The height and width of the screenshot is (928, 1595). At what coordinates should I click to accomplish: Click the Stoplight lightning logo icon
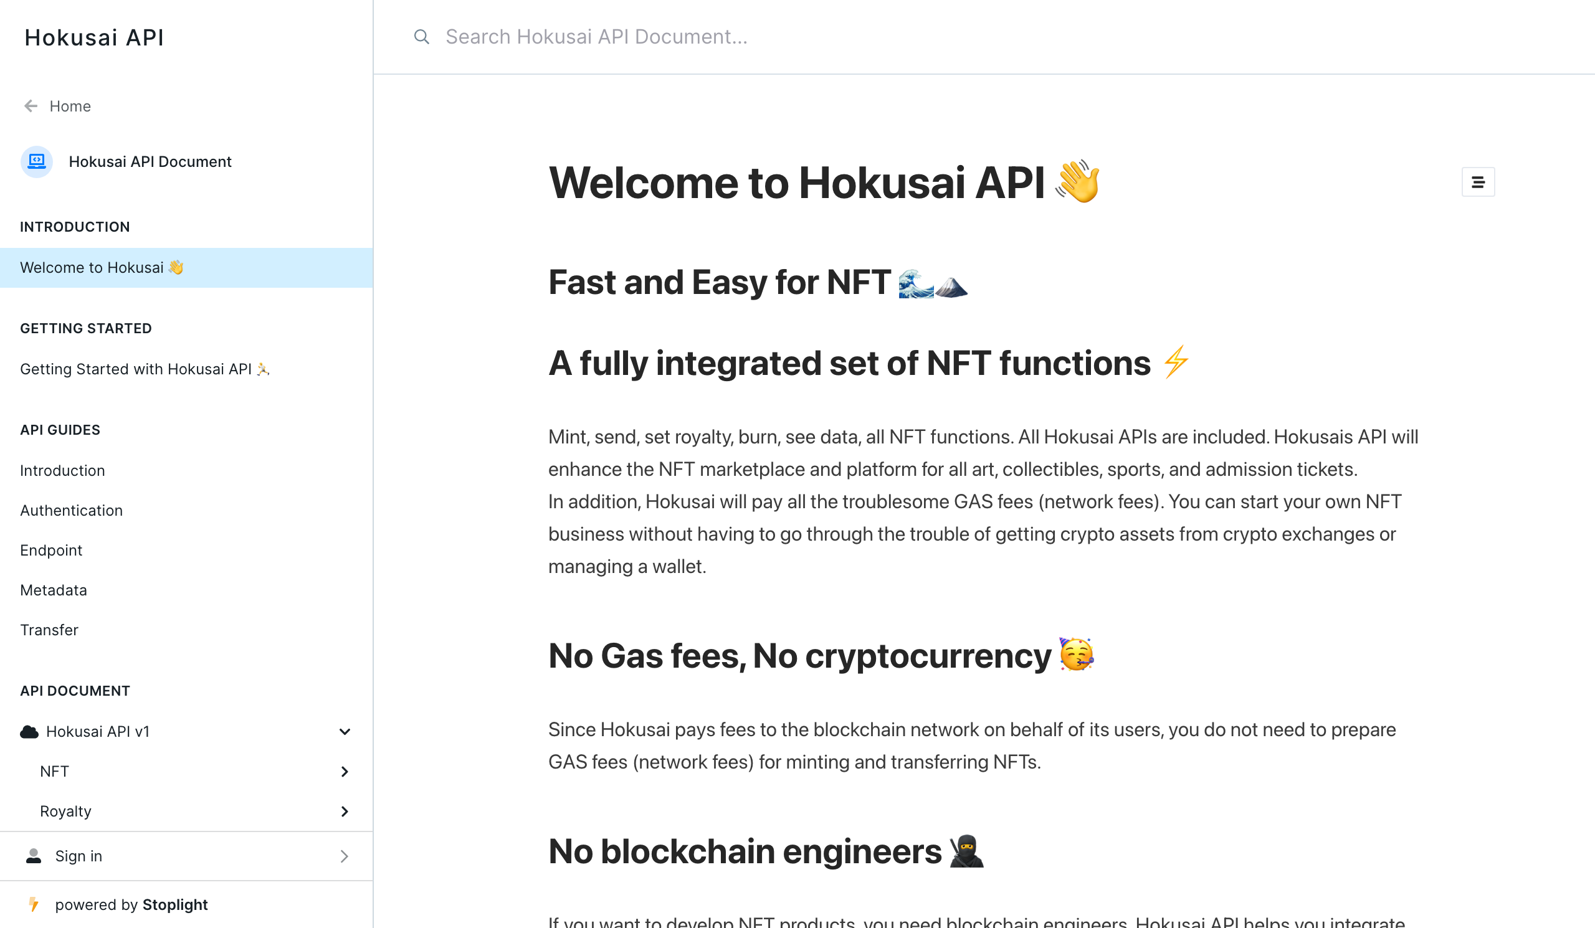(x=34, y=904)
